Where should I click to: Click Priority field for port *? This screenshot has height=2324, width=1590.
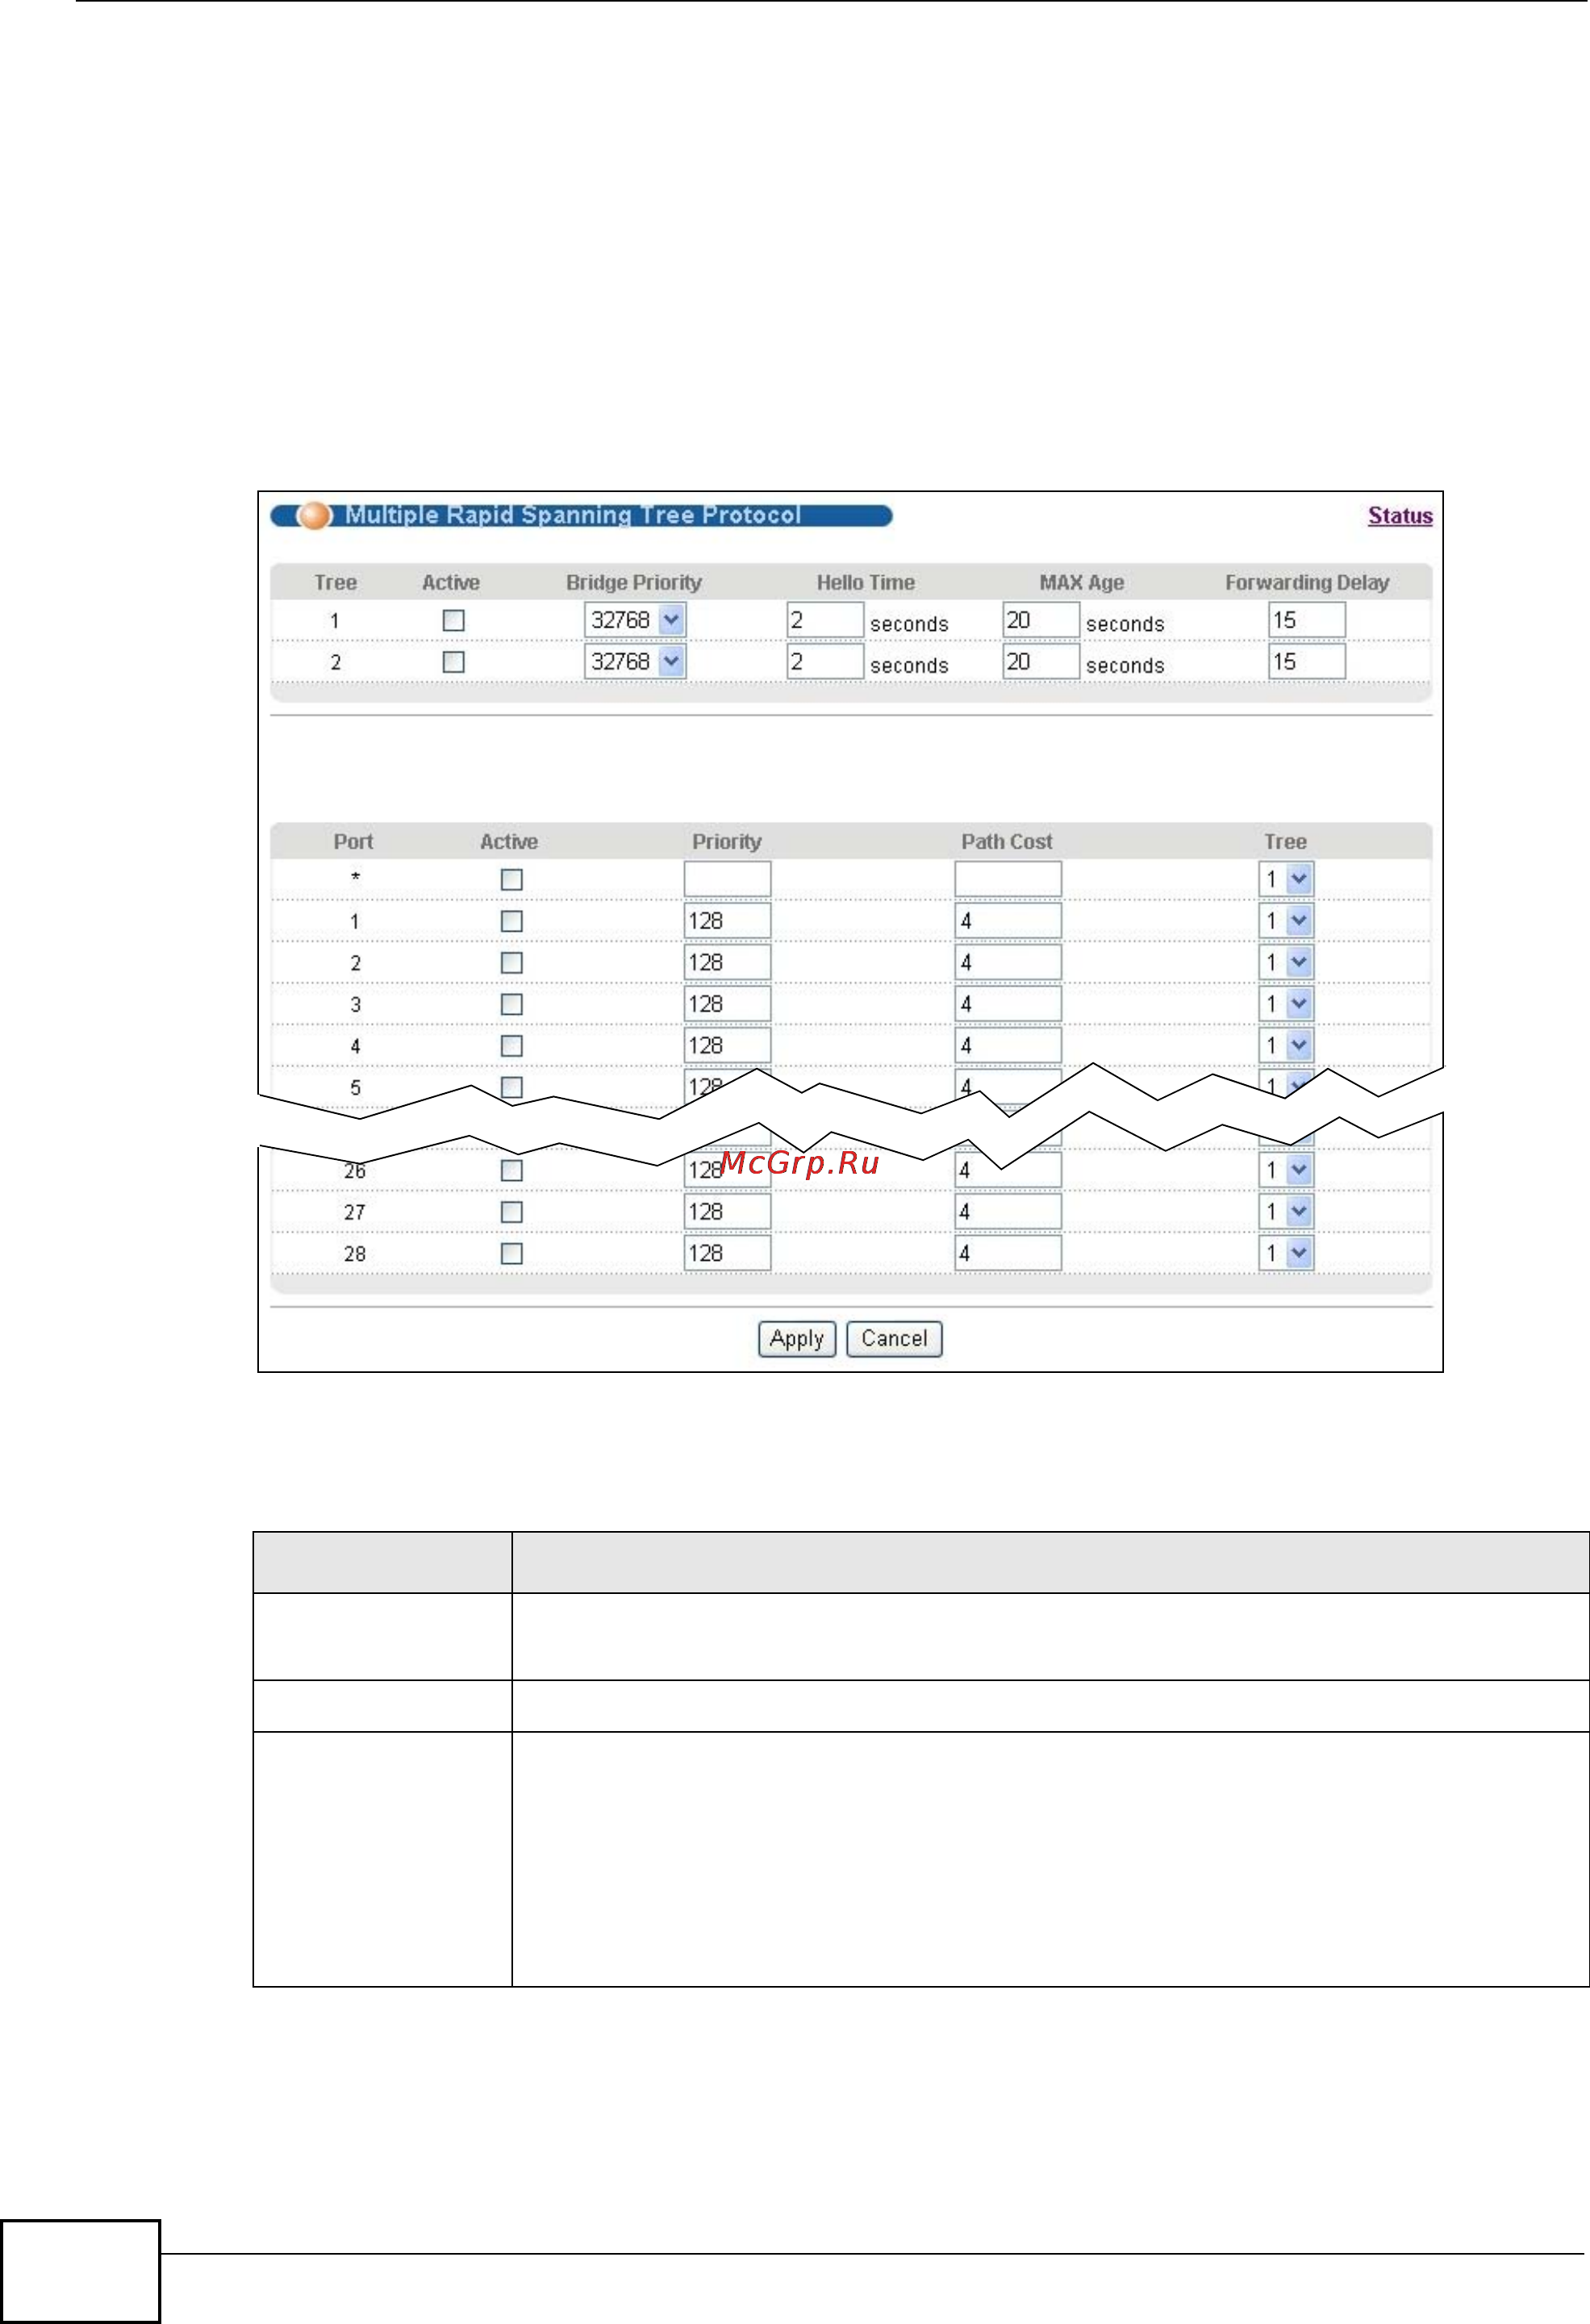728,879
